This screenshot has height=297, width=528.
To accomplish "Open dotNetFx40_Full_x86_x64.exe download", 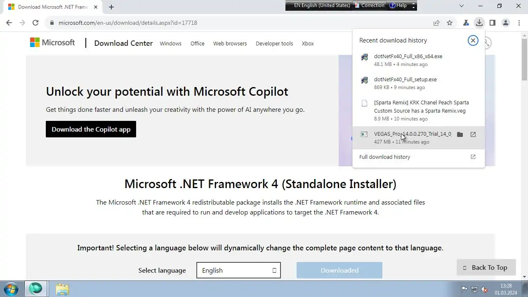I will [x=419, y=60].
